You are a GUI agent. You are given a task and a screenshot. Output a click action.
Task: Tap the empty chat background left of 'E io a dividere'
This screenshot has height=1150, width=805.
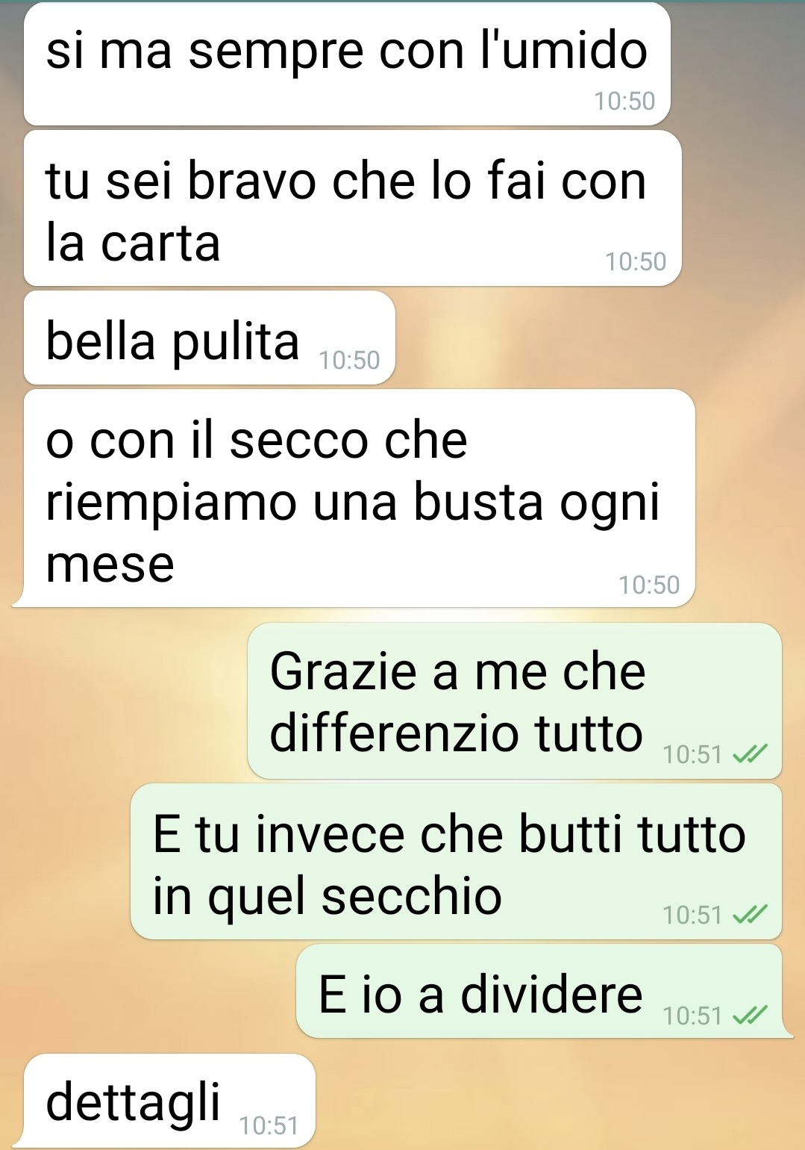(x=149, y=991)
